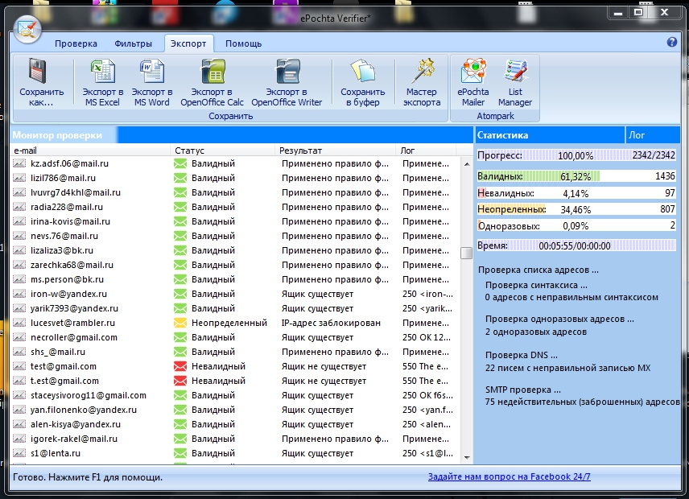Image resolution: width=689 pixels, height=499 pixels.
Task: Sort by the Лог column header
Action: (x=426, y=151)
